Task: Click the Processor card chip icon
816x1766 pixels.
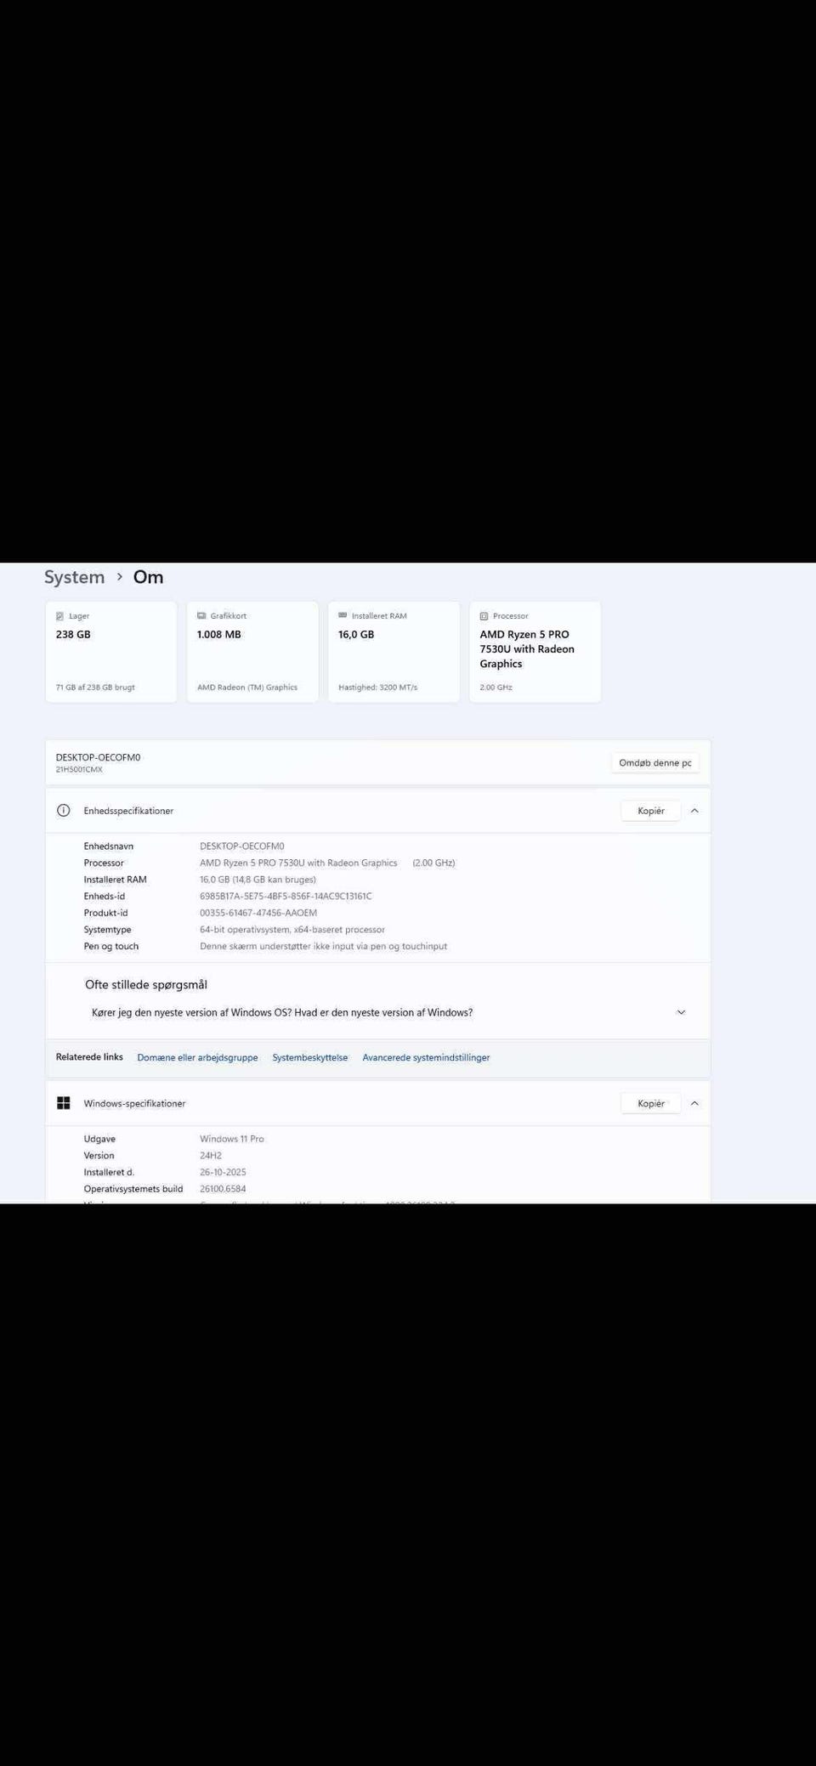Action: click(484, 616)
